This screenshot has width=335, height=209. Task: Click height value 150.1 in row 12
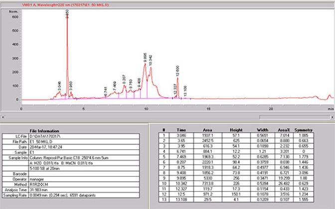[x=236, y=194]
